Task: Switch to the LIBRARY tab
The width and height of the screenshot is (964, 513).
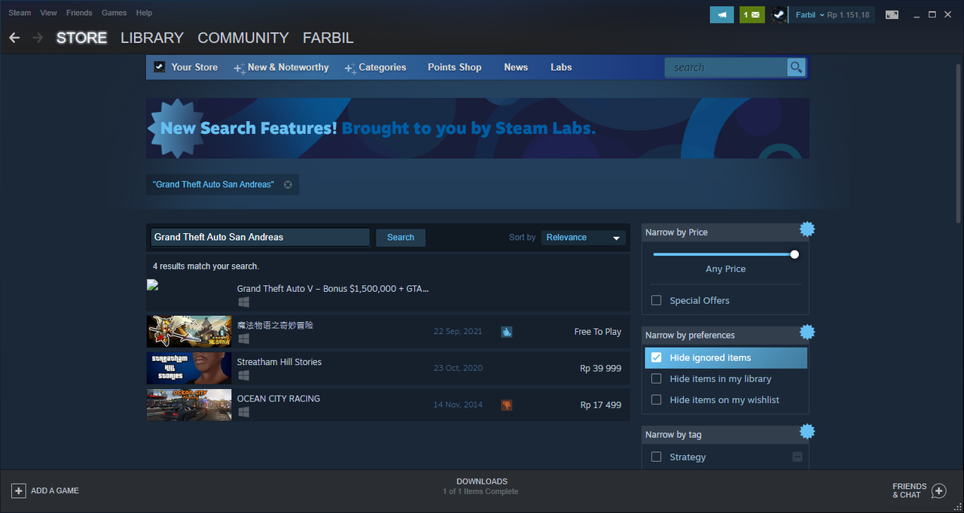Action: point(152,38)
